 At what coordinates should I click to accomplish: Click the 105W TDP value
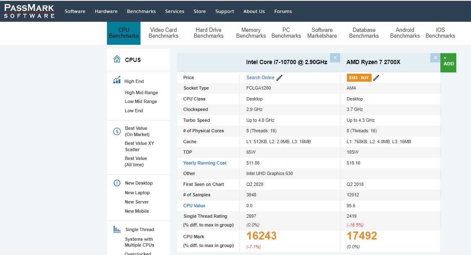(352, 152)
